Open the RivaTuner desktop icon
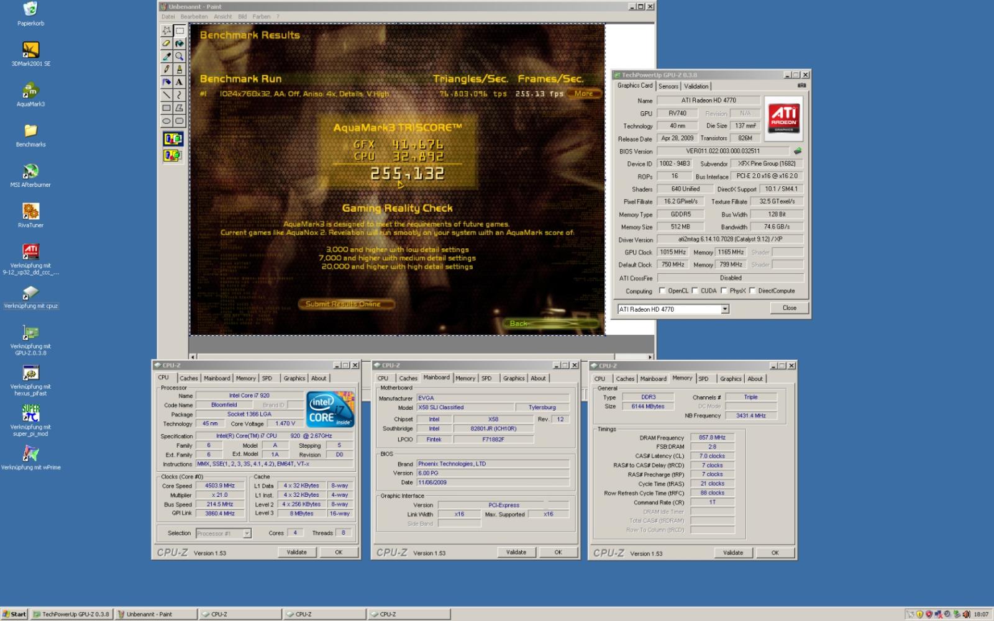This screenshot has height=621, width=994. pos(30,215)
